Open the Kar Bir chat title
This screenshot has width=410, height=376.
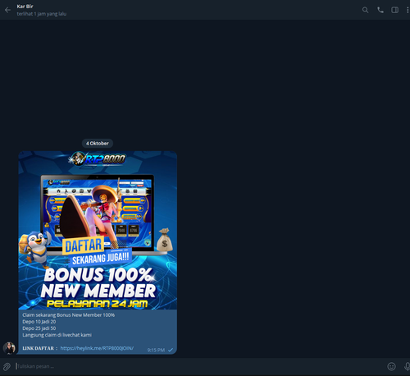[x=25, y=7]
